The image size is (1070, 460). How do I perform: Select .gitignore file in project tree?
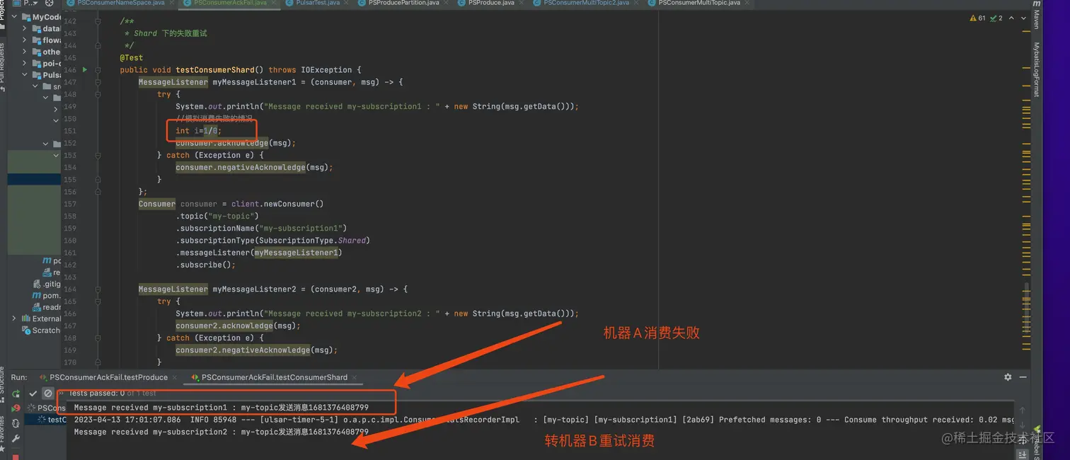(47, 284)
